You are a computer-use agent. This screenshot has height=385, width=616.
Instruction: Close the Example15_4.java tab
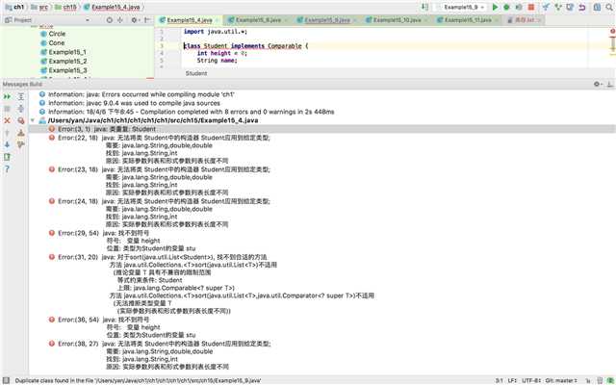[x=217, y=20]
